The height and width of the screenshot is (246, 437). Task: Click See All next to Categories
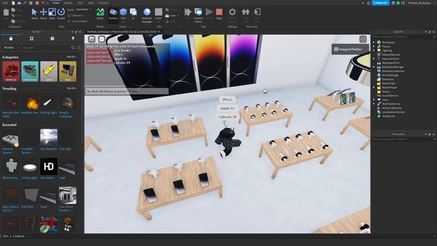click(x=71, y=57)
